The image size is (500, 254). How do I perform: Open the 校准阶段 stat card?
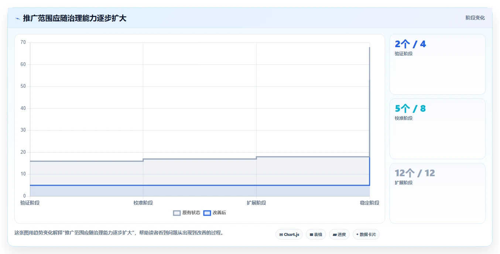(x=438, y=129)
